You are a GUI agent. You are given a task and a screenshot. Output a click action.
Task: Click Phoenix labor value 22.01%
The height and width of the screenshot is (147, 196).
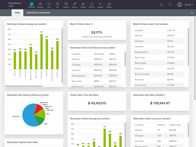point(171,69)
